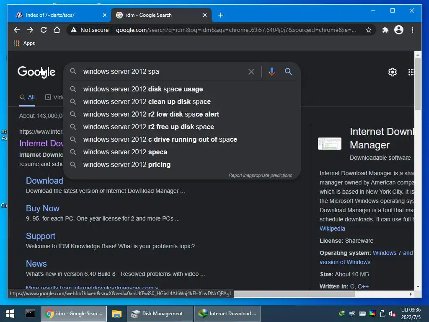Choose suggestion 'windows server 2012 specs'
Image resolution: width=429 pixels, height=322 pixels.
[182, 152]
